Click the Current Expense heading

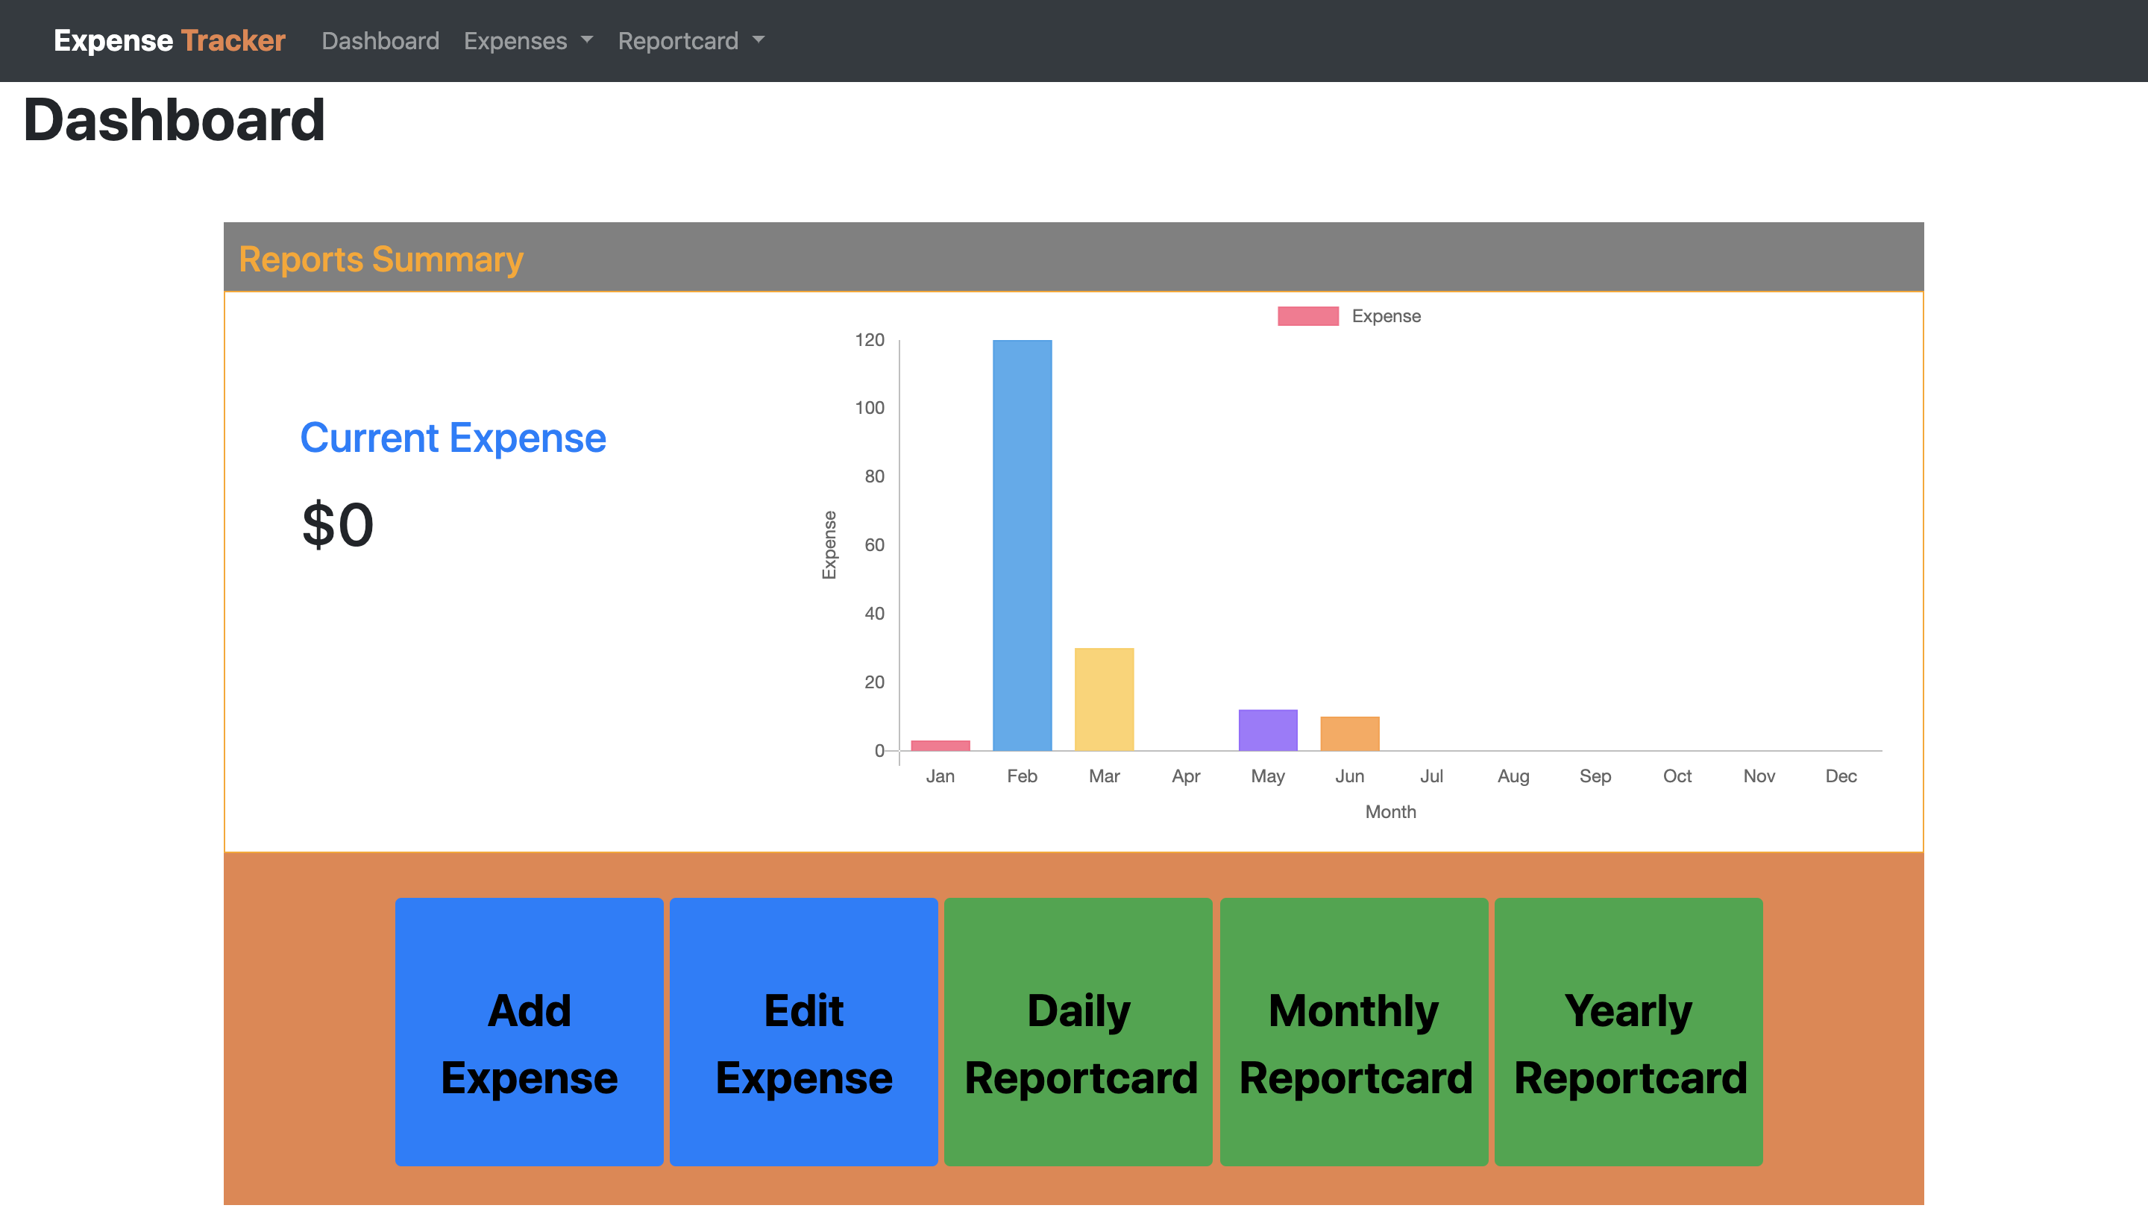[x=453, y=438]
